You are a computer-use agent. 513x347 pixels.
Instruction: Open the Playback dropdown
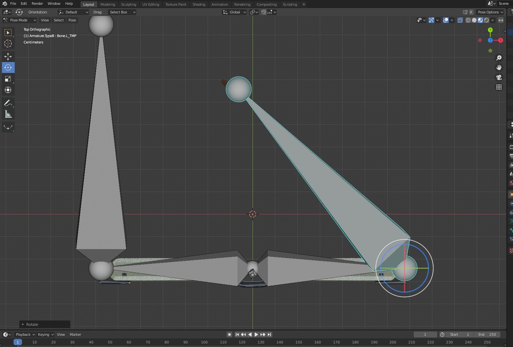25,334
